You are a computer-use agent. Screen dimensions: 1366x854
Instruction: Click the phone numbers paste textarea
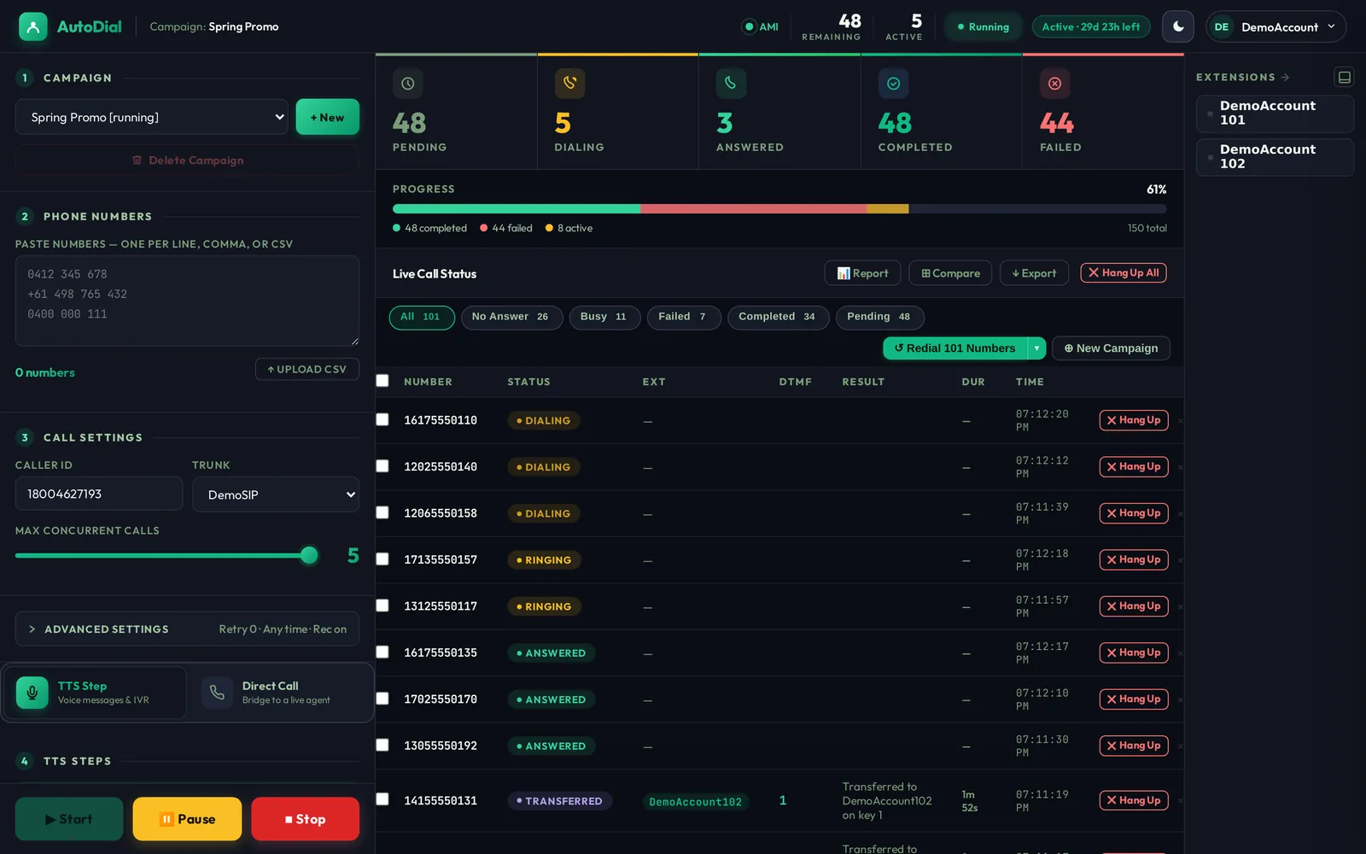pos(187,301)
